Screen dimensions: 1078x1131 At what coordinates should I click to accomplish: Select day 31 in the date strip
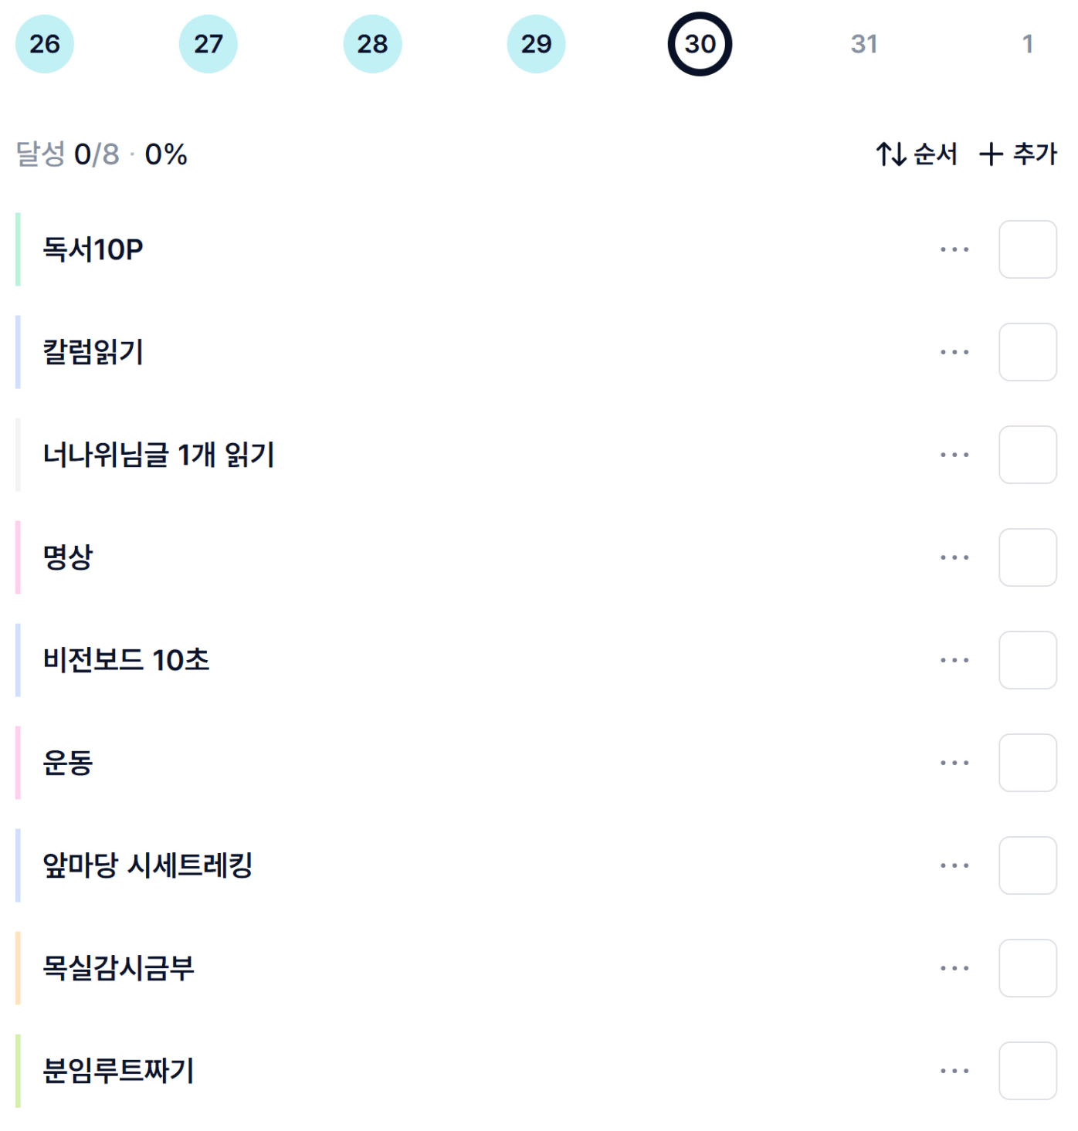863,44
